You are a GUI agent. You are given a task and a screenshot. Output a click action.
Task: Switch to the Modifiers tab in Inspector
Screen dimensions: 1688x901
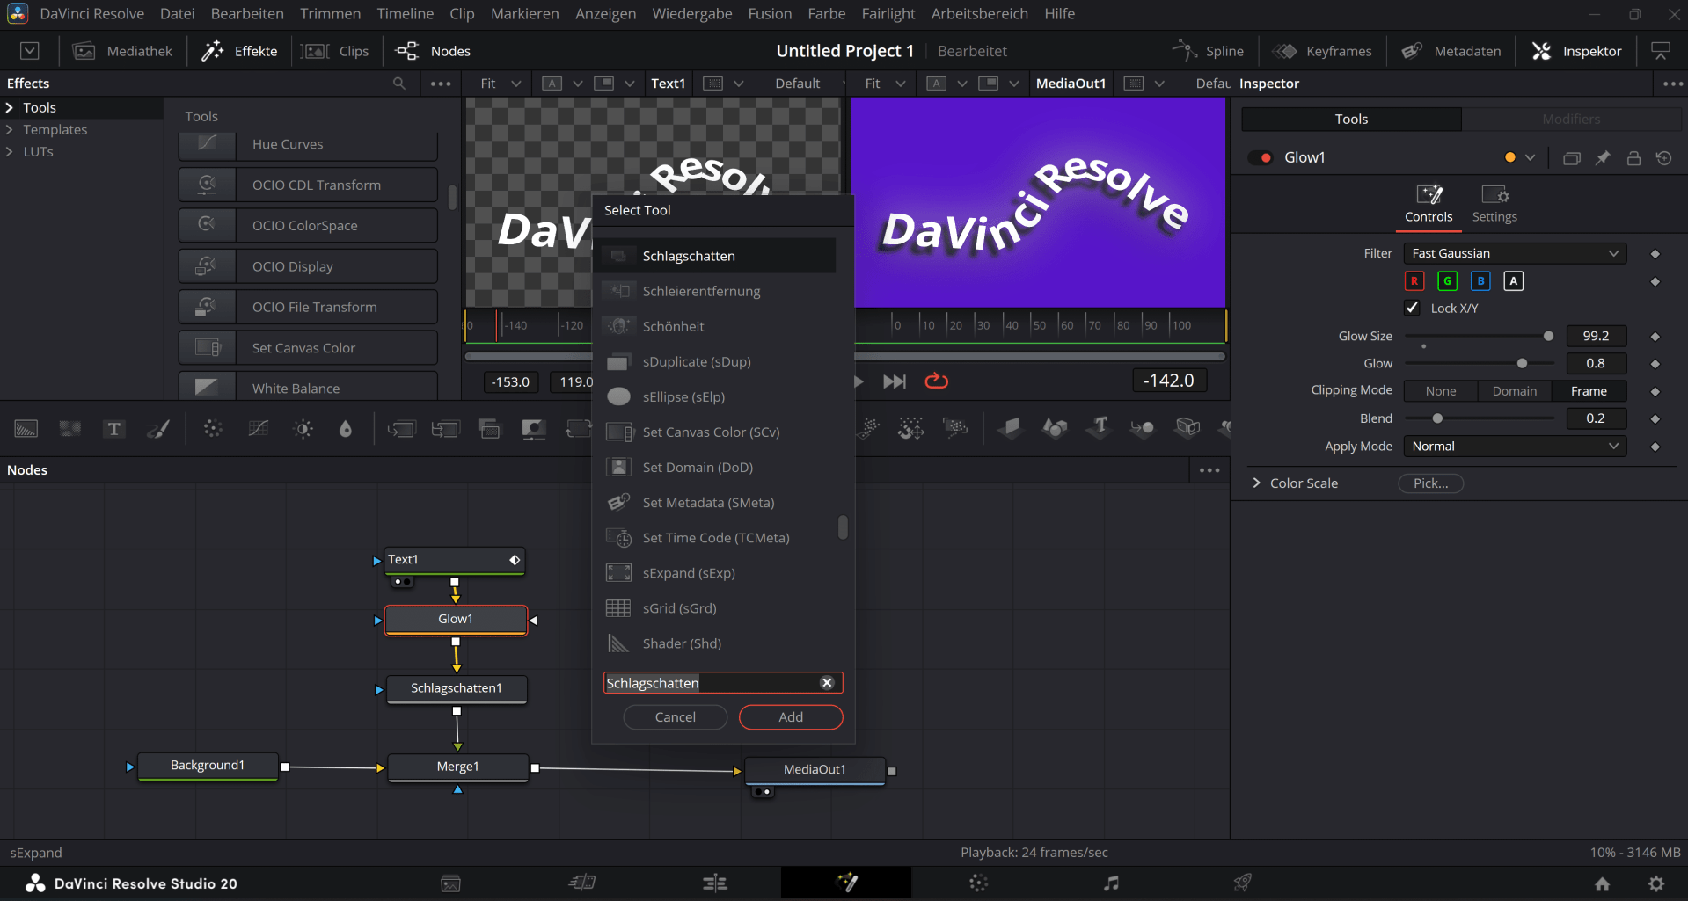[x=1571, y=119]
